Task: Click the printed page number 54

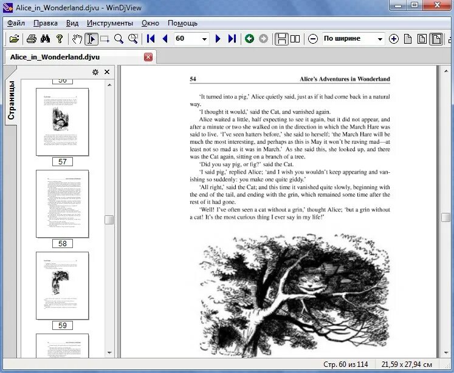Action: [193, 79]
